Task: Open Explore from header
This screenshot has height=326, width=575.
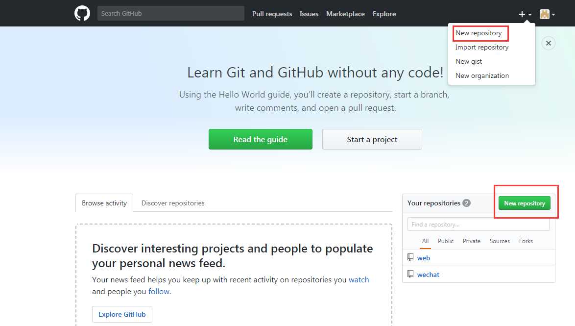Action: point(384,14)
